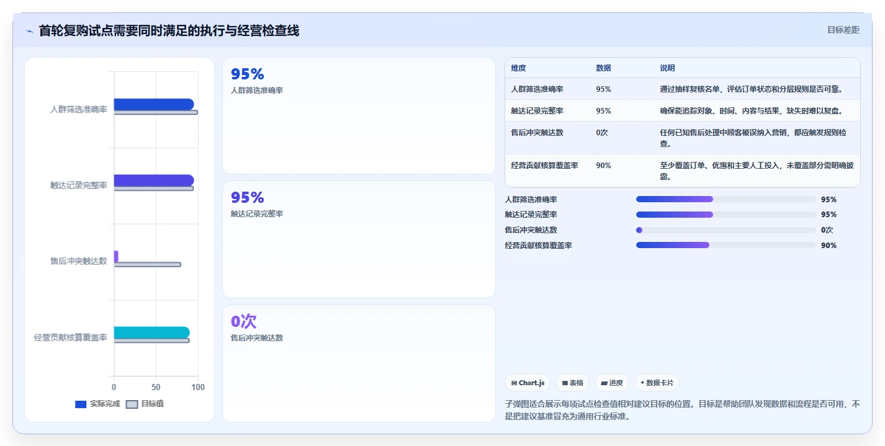The width and height of the screenshot is (885, 446).
Task: Select the 数据卡片 chip
Action: pos(657,383)
